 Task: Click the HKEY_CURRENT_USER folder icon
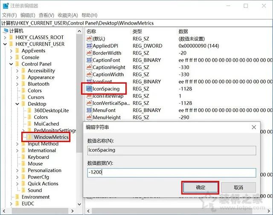[x=12, y=44]
